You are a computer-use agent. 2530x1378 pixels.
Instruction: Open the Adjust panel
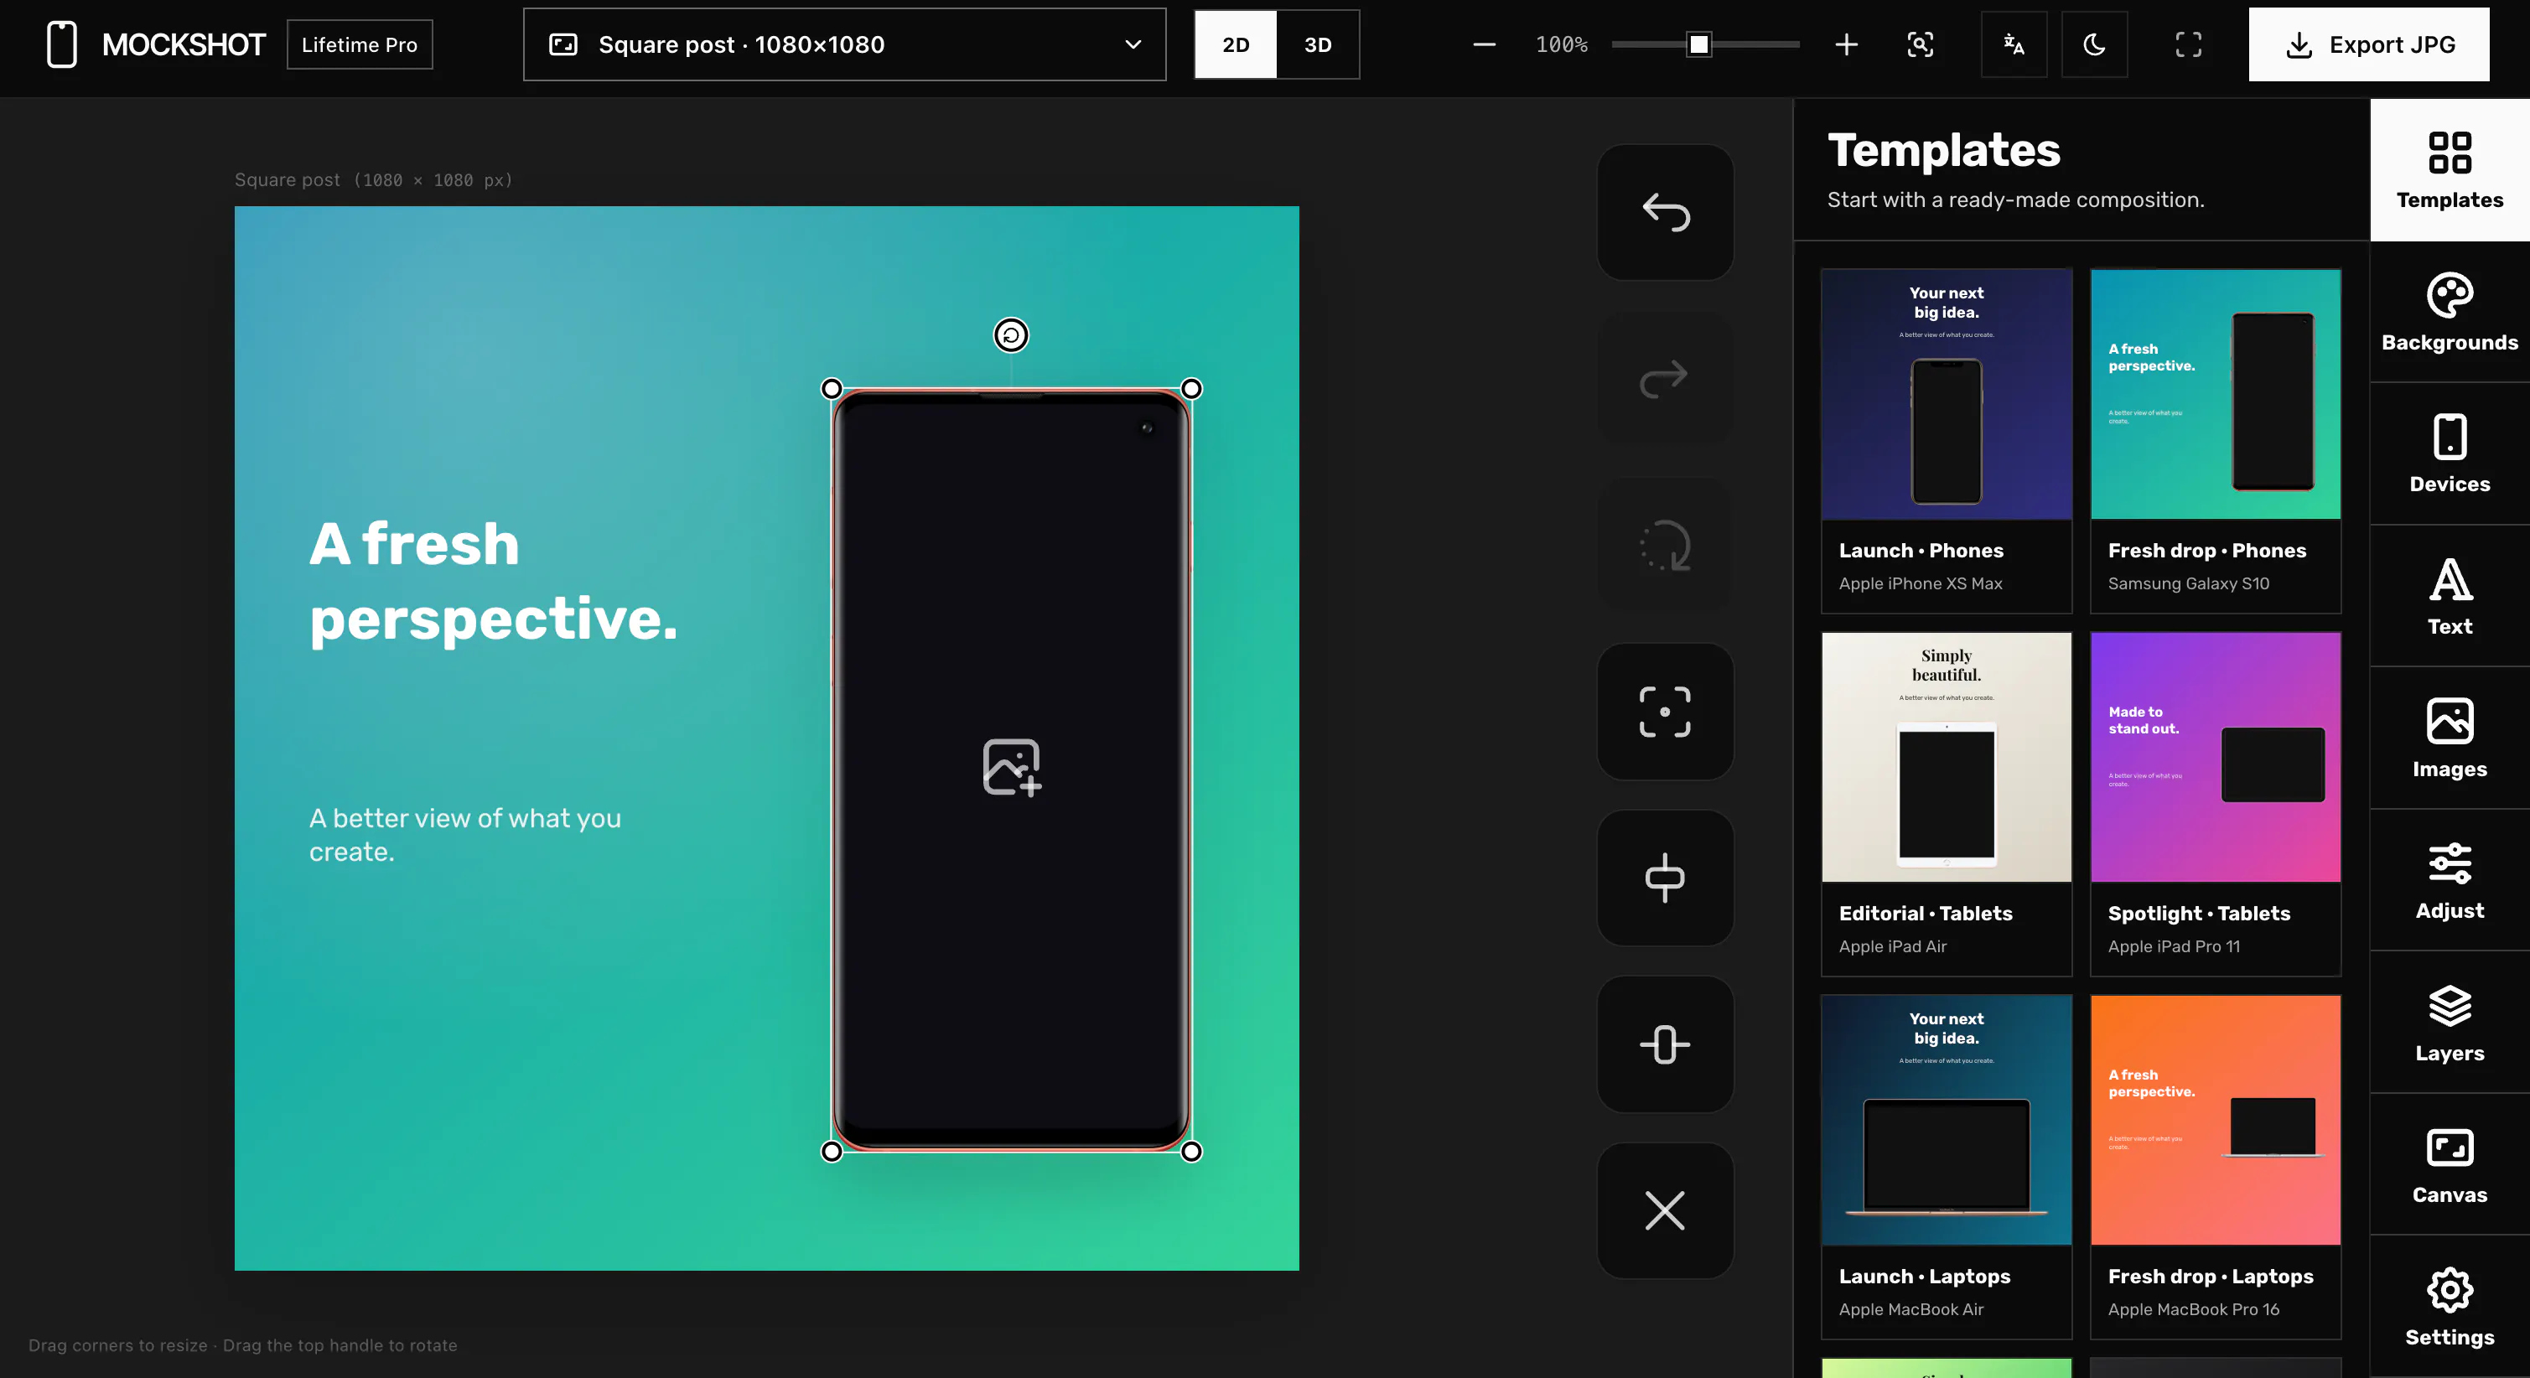pos(2450,880)
